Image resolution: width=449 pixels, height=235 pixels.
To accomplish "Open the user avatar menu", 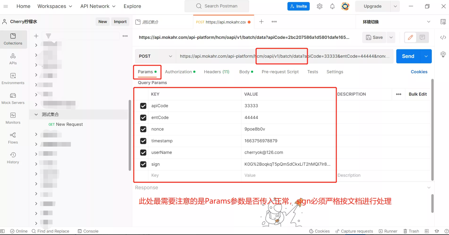I will tap(345, 6).
